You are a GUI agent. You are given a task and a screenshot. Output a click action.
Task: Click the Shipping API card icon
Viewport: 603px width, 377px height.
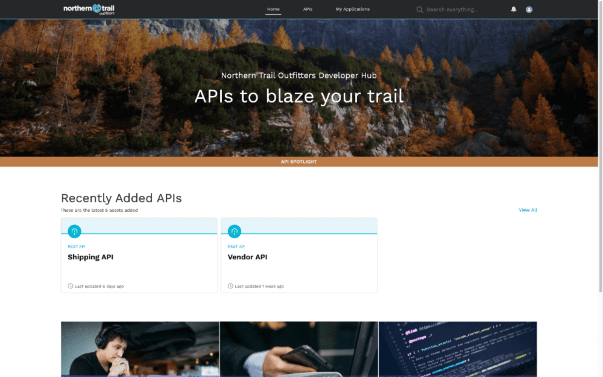(75, 231)
